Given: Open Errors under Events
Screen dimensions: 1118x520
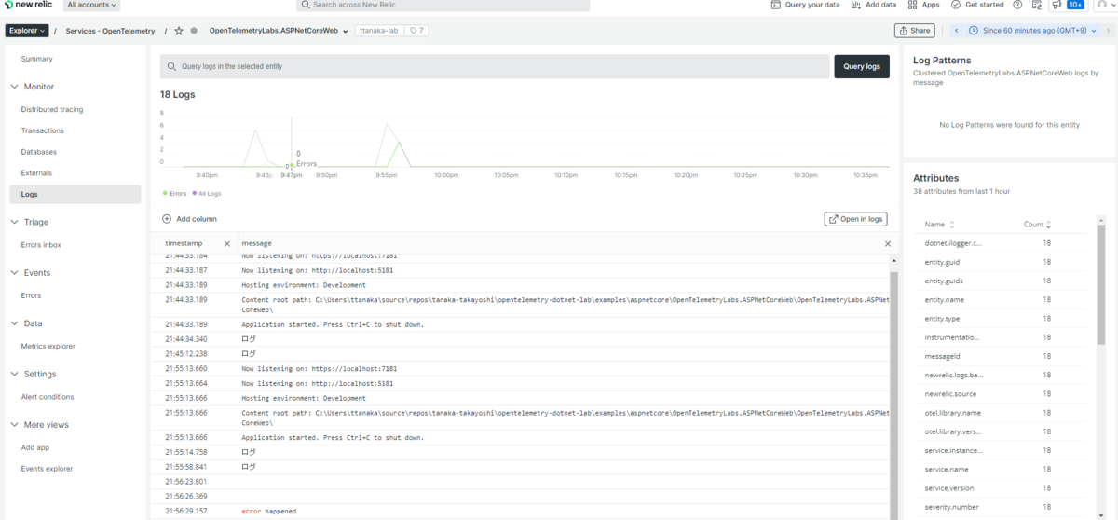Looking at the screenshot, I should pyautogui.click(x=32, y=295).
